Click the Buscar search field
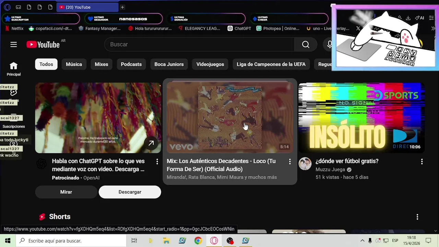Image resolution: width=439 pixels, height=247 pixels. coord(199,44)
